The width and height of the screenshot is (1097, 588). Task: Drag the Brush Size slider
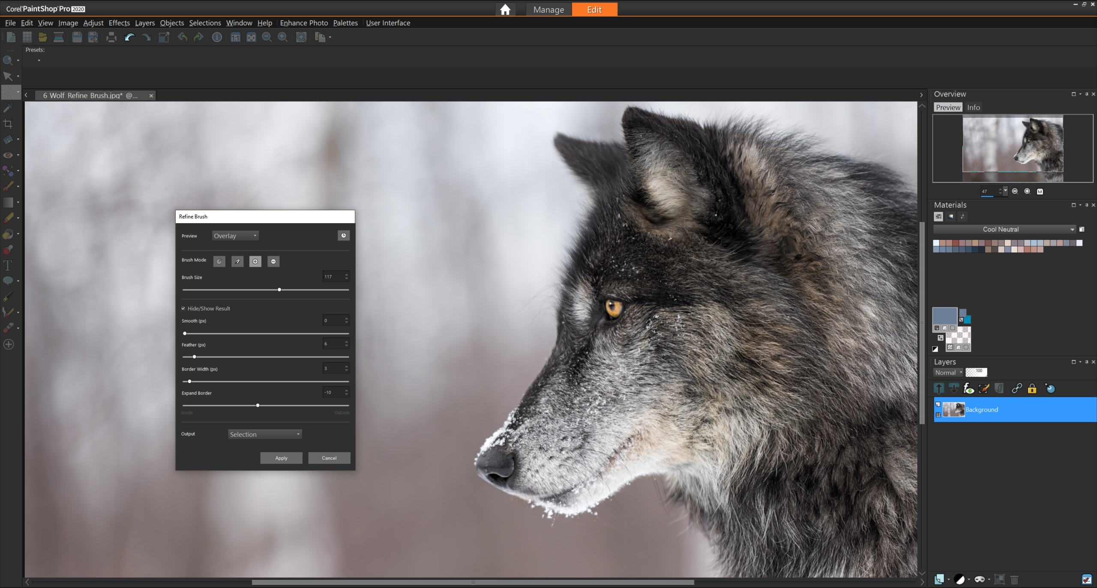point(279,289)
